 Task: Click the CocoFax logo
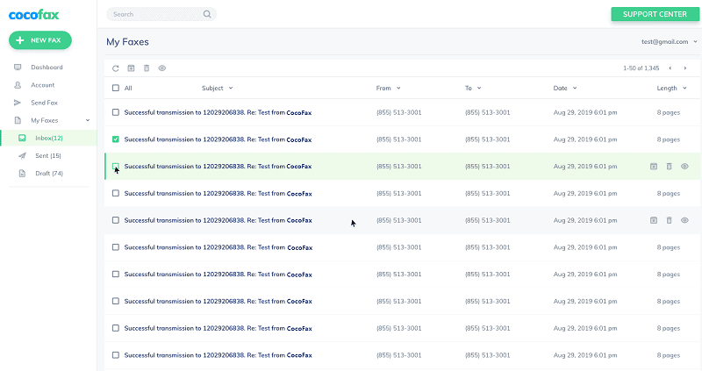point(34,15)
